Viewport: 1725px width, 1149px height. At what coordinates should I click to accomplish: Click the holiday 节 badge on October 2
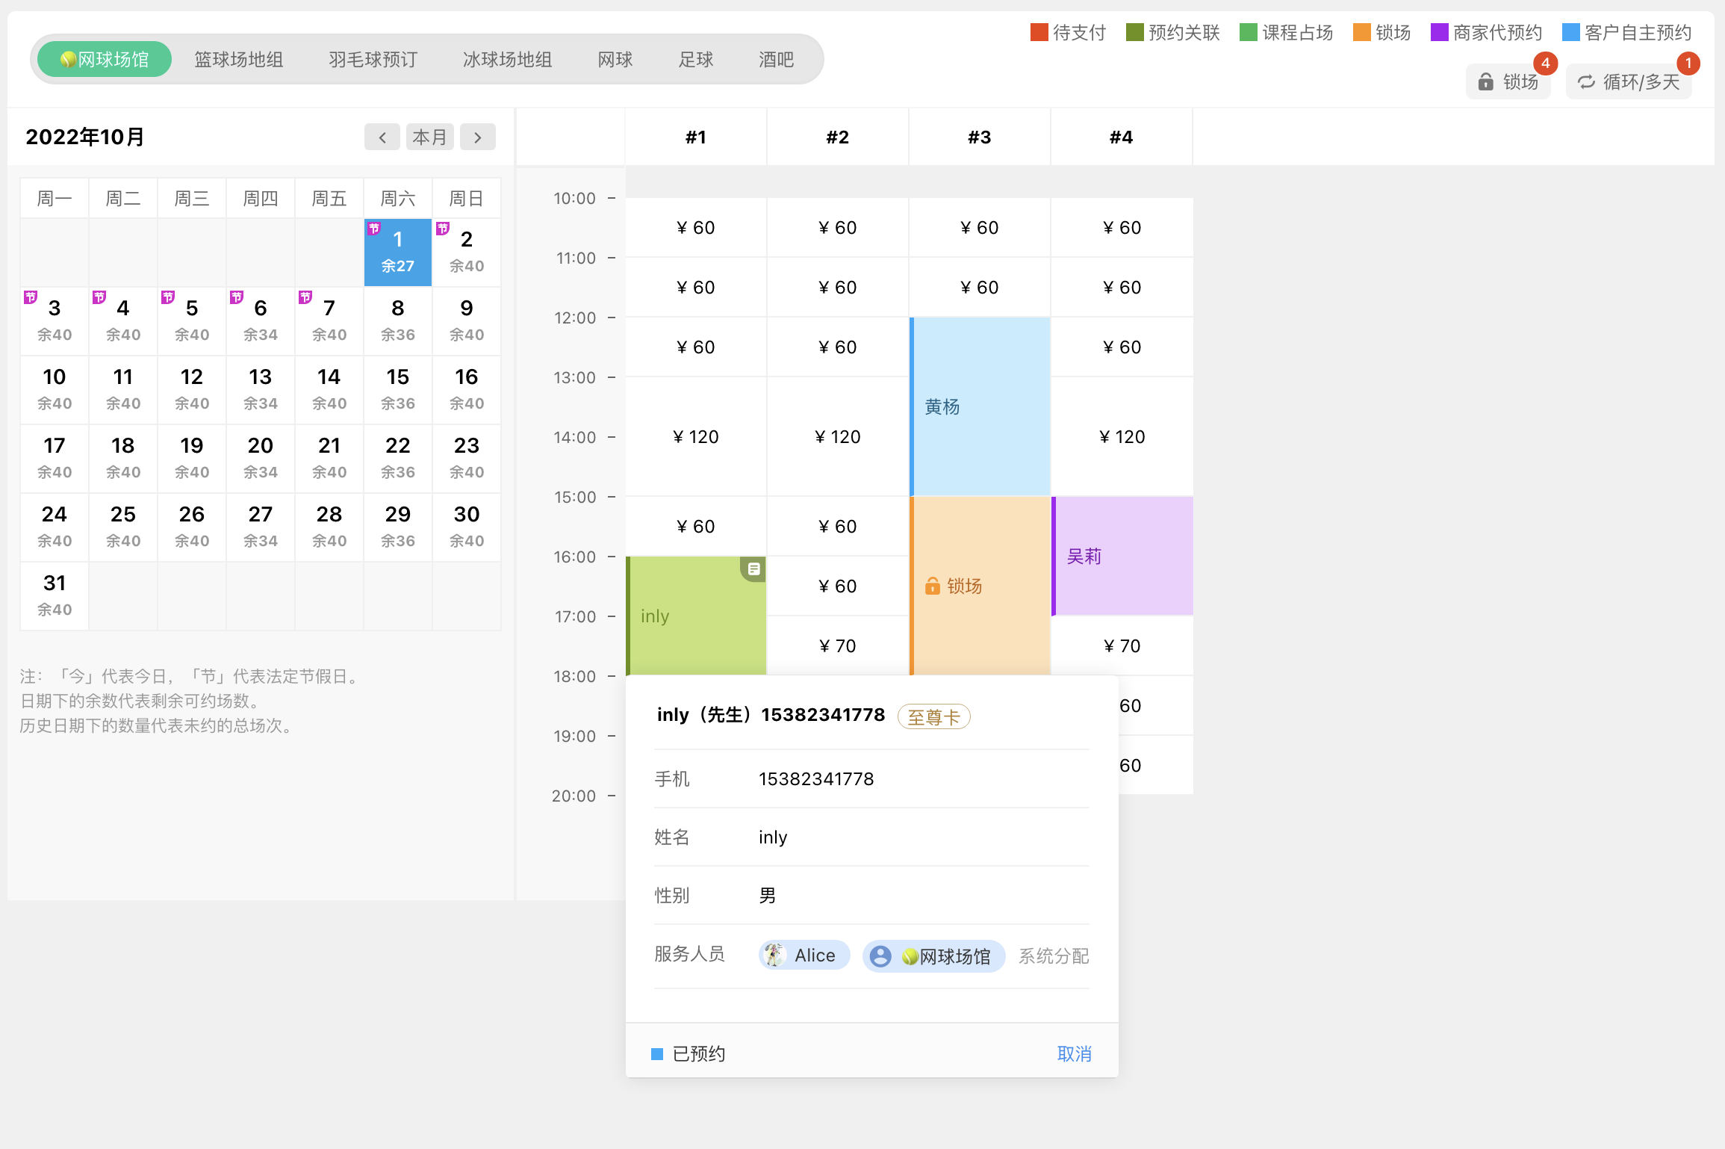click(x=443, y=229)
